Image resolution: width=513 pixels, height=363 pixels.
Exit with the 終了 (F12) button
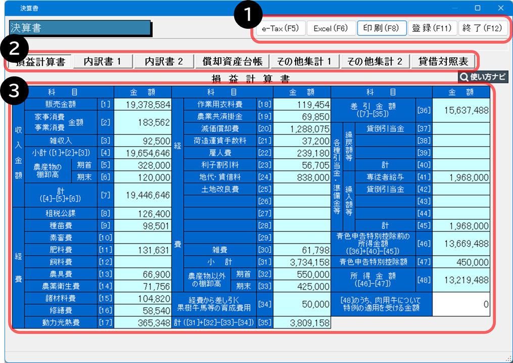(483, 28)
